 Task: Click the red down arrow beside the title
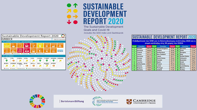tap(69, 22)
